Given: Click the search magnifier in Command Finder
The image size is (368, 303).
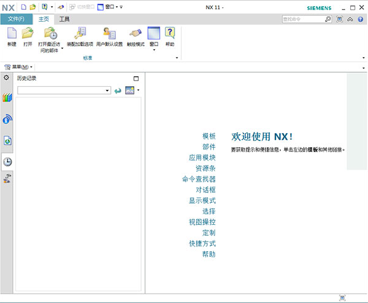Looking at the screenshot, I should 328,19.
